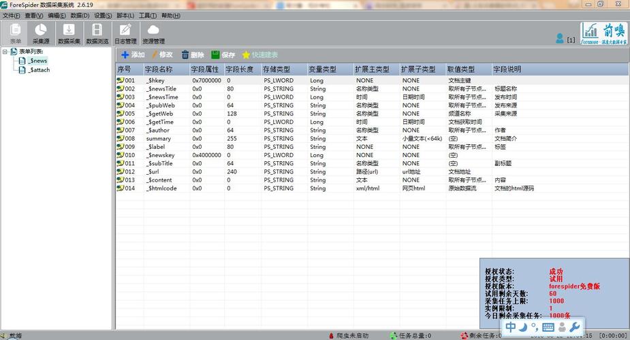Click the IME wrench settings icon

tap(575, 327)
